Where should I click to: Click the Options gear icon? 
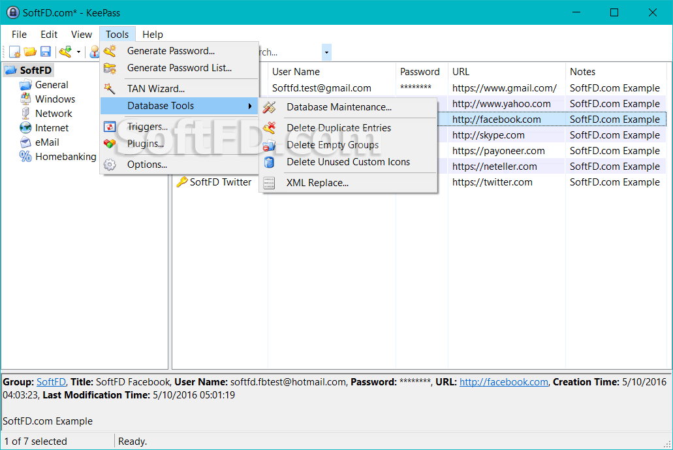(x=110, y=165)
